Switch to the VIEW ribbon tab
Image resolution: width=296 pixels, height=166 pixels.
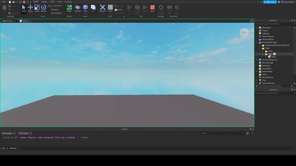click(x=60, y=2)
